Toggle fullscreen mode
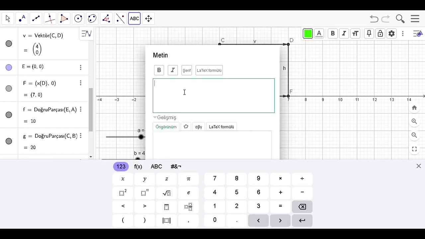Viewport: 425px width, 239px height. pyautogui.click(x=414, y=149)
